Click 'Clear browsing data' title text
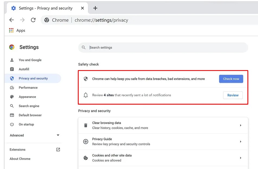 [x=106, y=123]
